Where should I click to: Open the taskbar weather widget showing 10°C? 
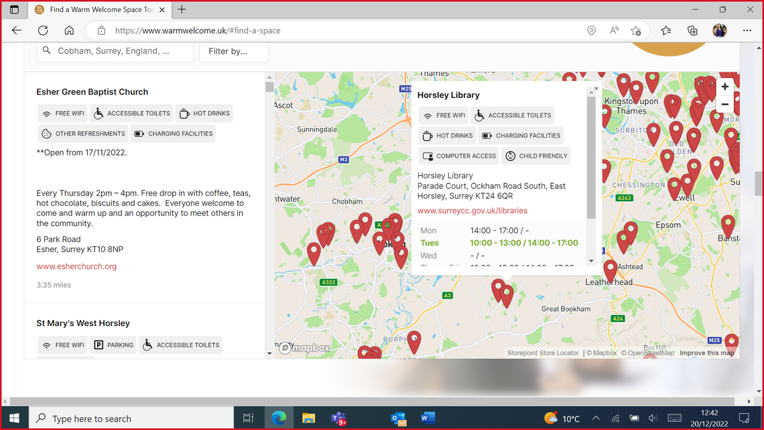562,419
